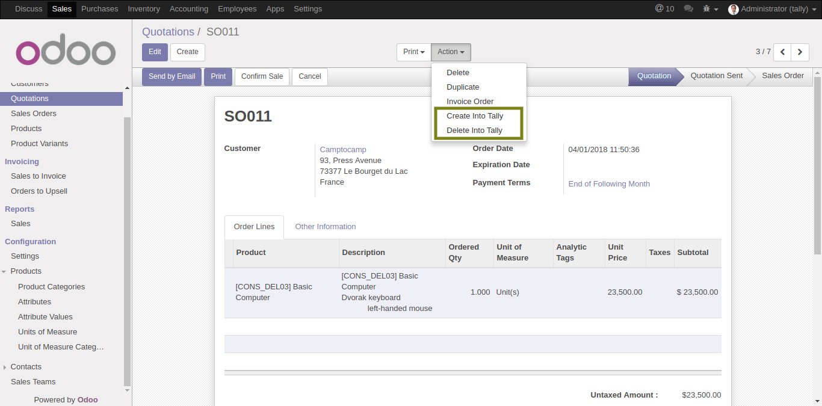Open Apps in the top navigation bar

point(275,9)
